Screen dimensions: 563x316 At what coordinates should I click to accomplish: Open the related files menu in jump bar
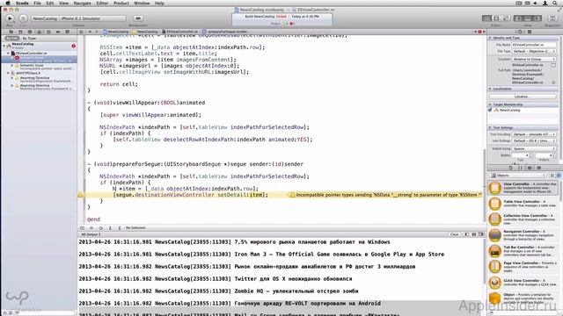click(x=81, y=32)
